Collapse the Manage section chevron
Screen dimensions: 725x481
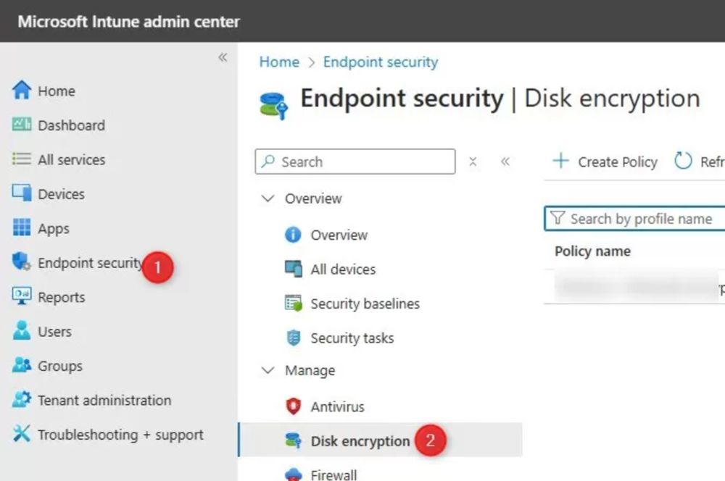click(268, 370)
